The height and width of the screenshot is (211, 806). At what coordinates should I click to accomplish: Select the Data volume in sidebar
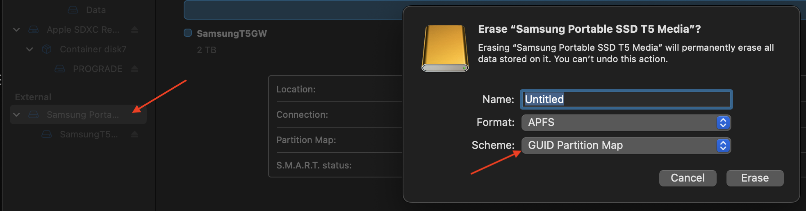[x=96, y=10]
